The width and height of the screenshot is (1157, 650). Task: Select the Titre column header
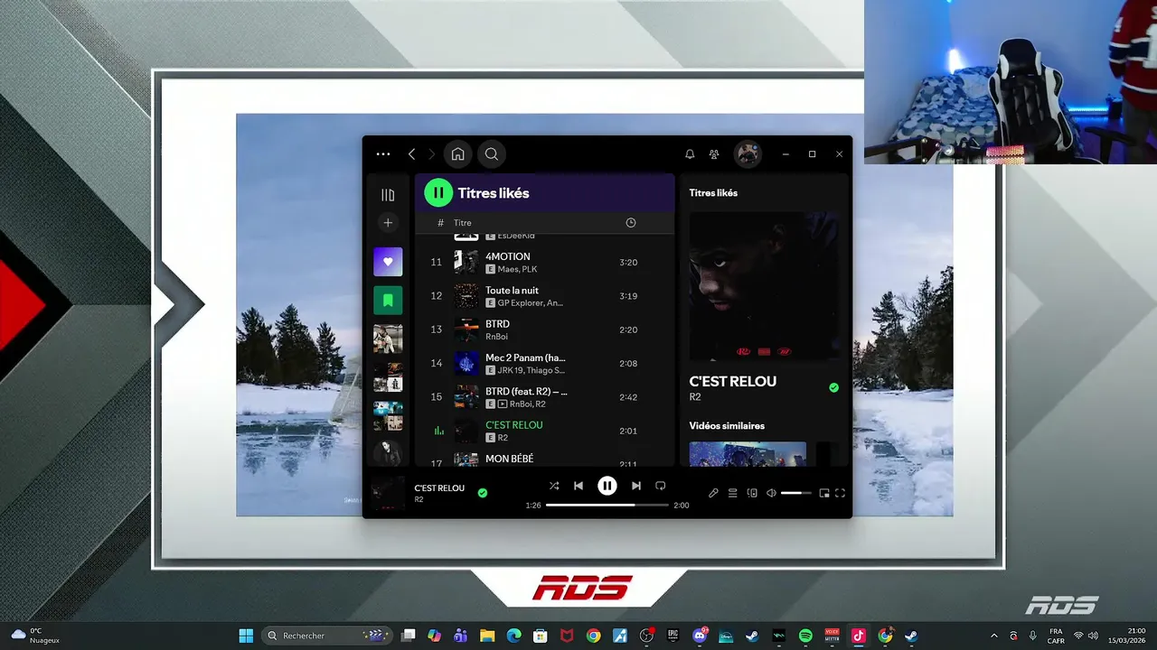click(x=462, y=223)
